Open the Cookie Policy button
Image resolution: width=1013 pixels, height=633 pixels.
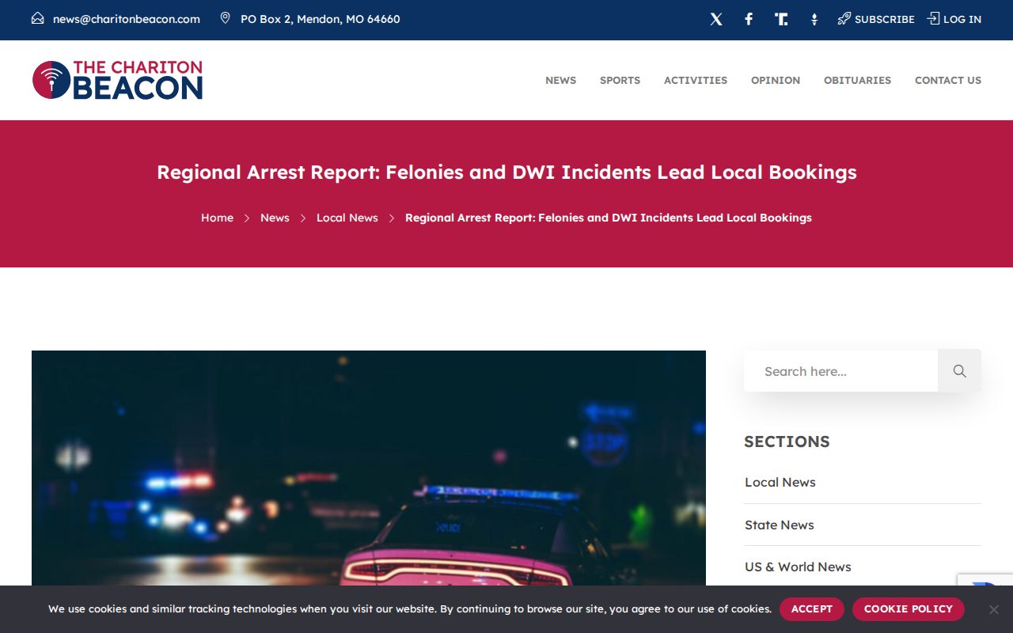click(x=909, y=609)
